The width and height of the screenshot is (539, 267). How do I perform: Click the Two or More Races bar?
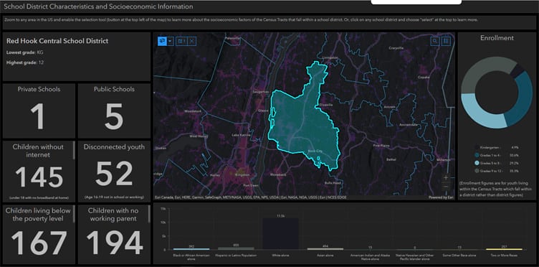point(504,249)
